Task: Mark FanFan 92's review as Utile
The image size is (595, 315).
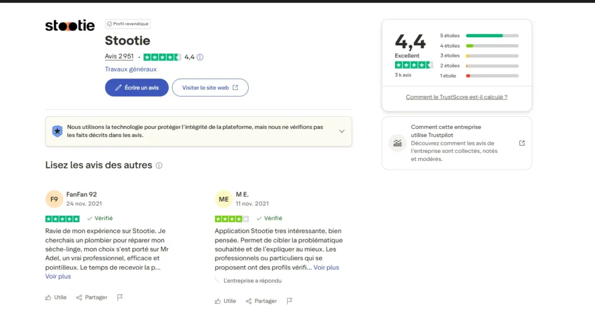Action: [x=56, y=297]
